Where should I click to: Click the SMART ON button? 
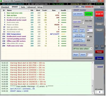[75, 30]
